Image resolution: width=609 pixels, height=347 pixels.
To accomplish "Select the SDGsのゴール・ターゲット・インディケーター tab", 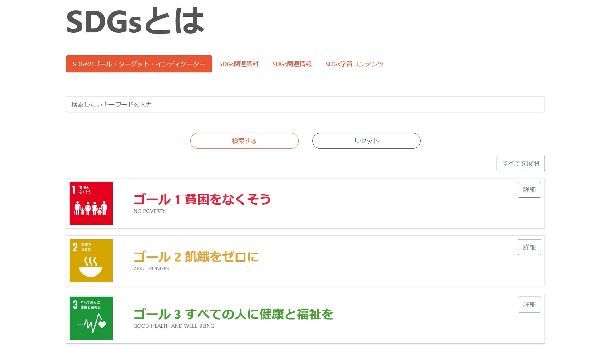I will (x=139, y=64).
